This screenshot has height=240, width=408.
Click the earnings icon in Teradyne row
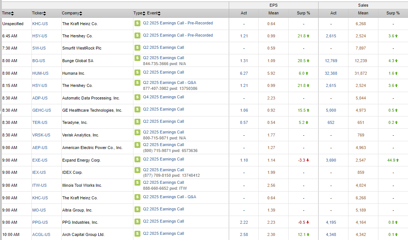[137, 122]
